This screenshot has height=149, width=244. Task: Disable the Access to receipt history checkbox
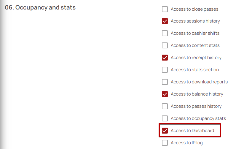click(165, 58)
